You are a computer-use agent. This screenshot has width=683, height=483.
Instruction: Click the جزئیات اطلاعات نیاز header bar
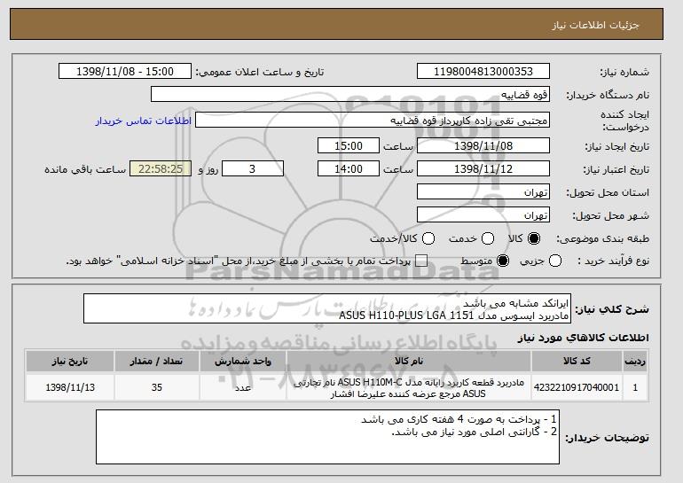point(336,24)
